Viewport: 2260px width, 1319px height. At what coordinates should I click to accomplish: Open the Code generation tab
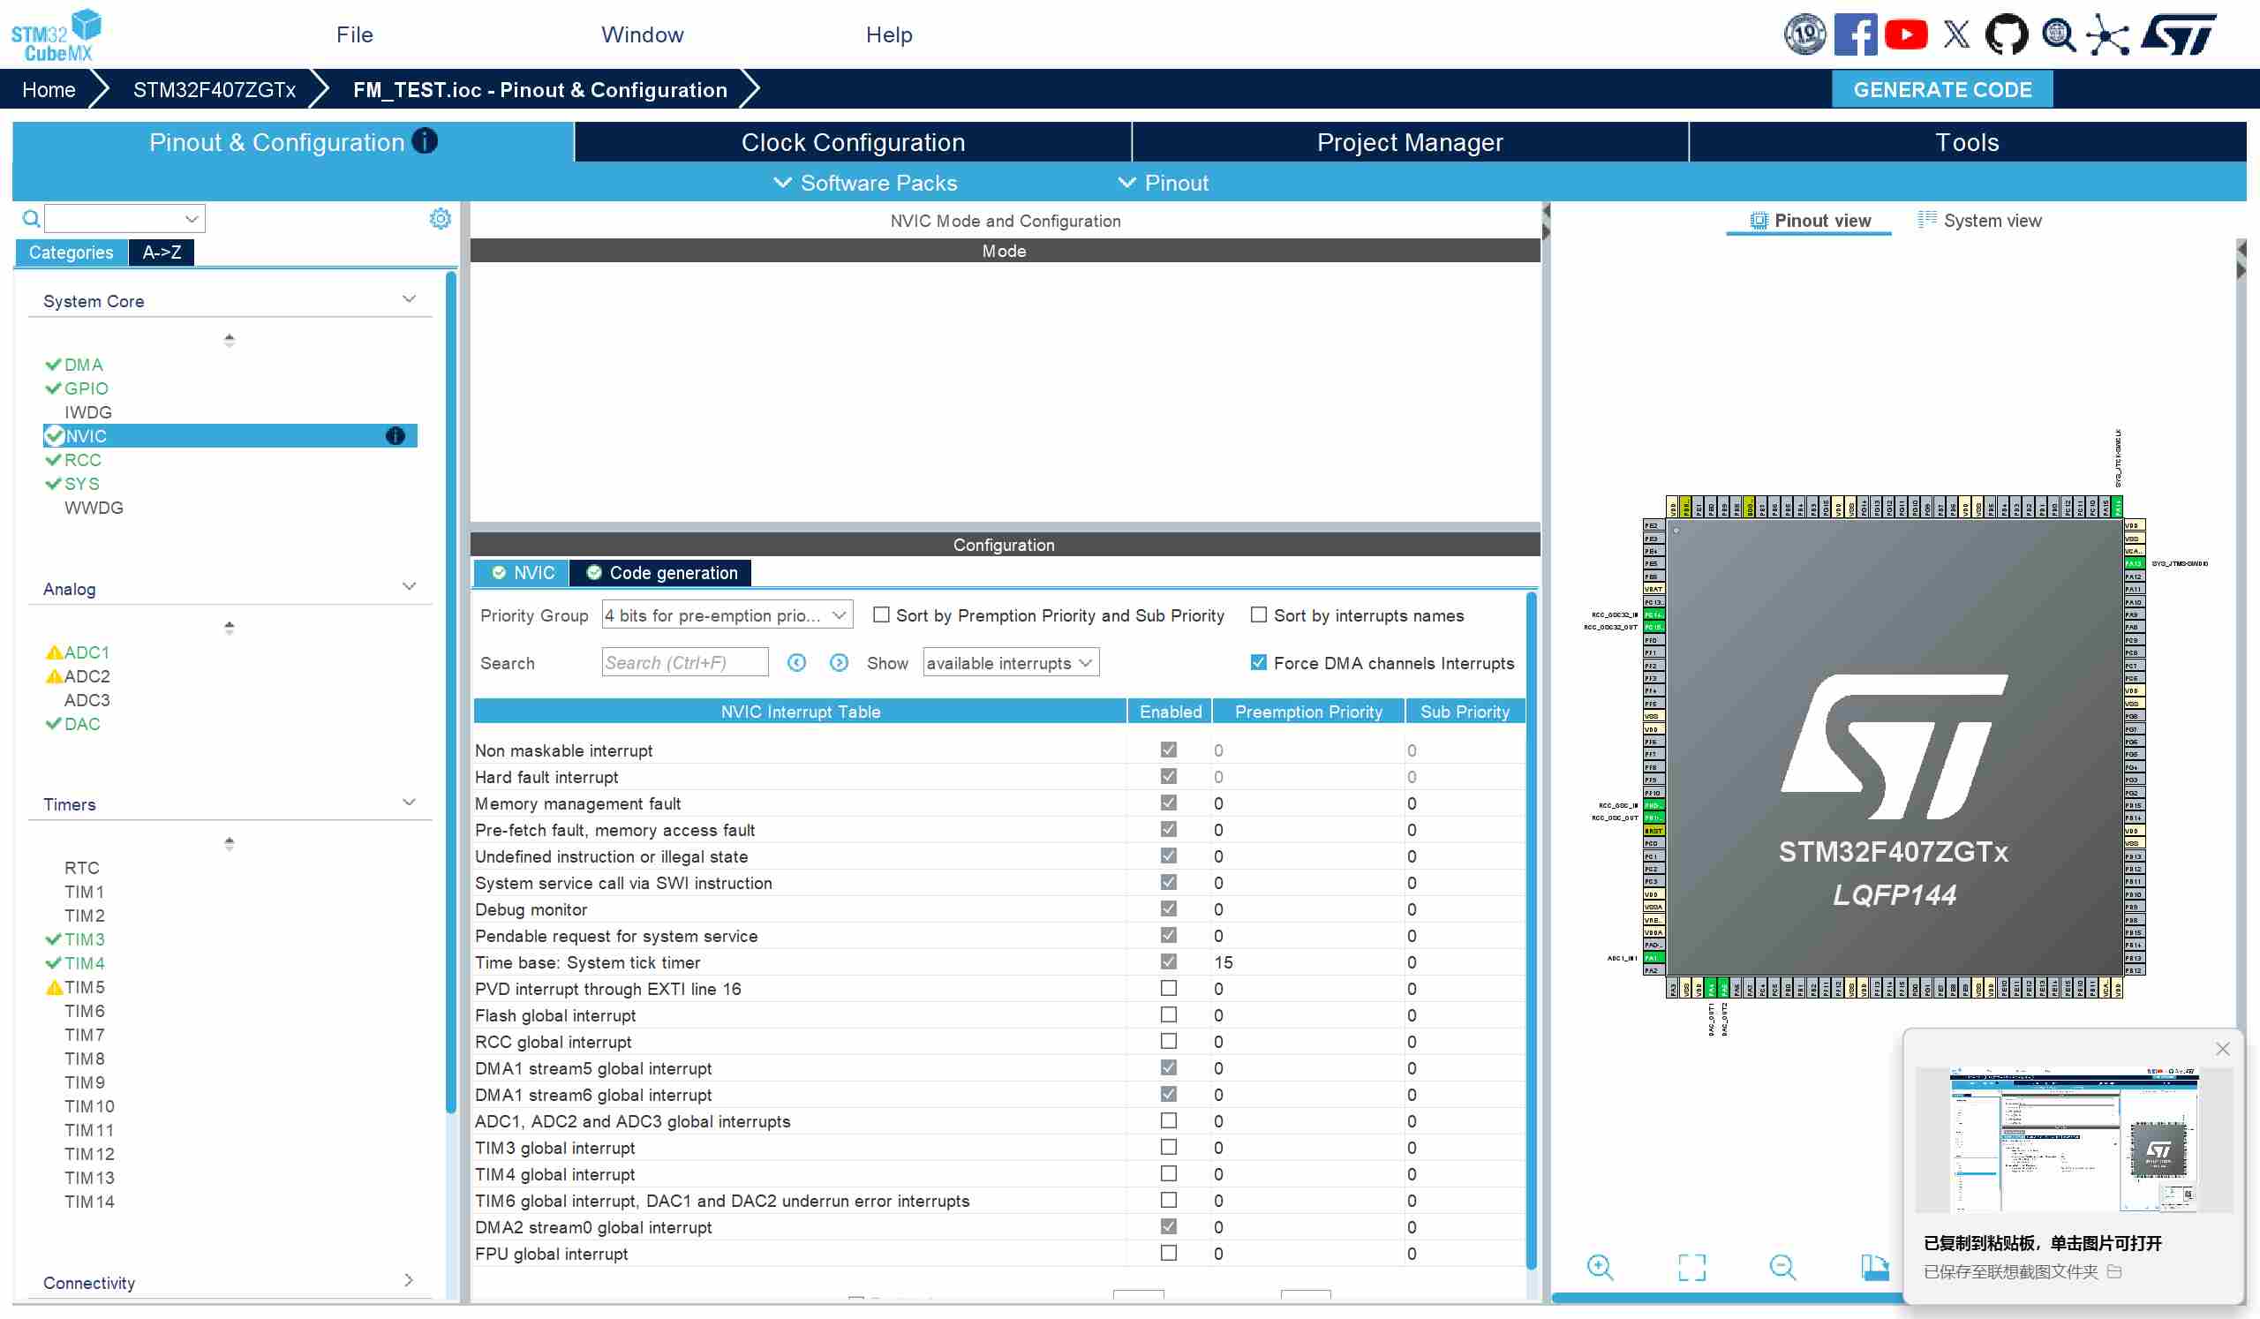pyautogui.click(x=662, y=573)
